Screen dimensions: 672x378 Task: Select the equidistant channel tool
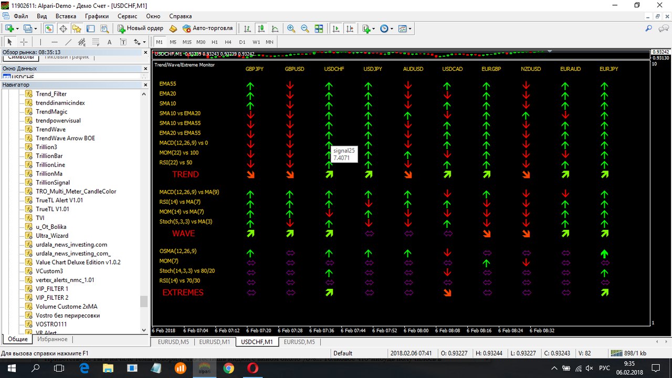click(82, 42)
